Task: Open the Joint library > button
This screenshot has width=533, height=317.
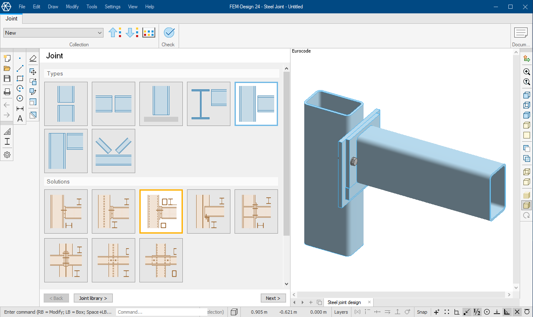Action: (93, 298)
